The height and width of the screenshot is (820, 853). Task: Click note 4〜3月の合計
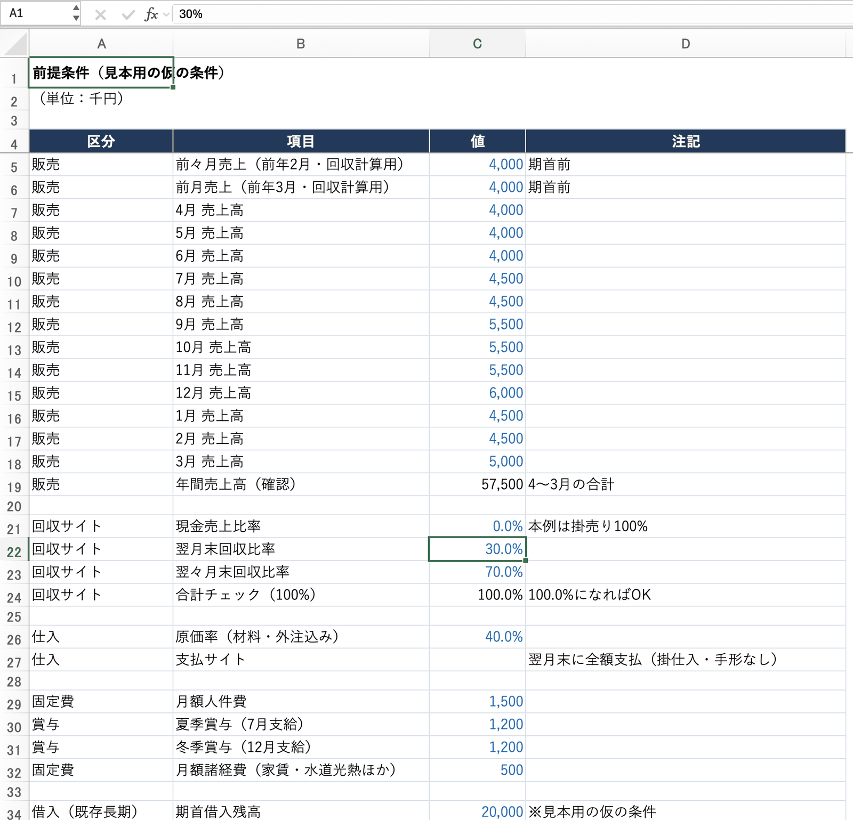point(686,484)
